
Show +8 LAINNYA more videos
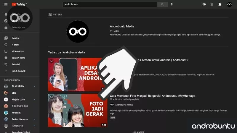[138, 132]
